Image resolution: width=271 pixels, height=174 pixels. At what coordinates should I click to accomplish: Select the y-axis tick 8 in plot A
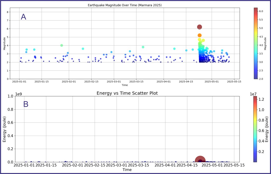pyautogui.click(x=8, y=12)
